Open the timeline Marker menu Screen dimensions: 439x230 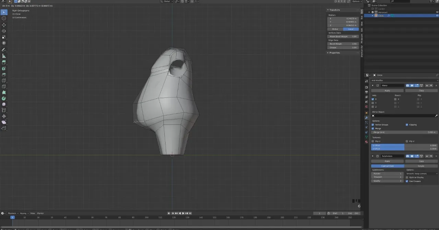tap(40, 214)
